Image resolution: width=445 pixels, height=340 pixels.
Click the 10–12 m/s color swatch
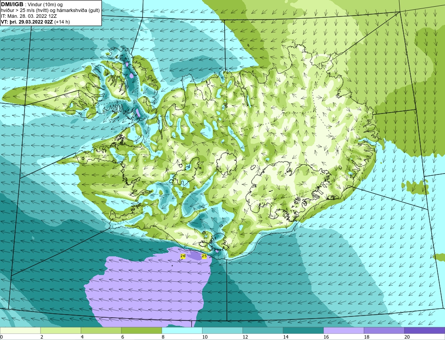[222, 330]
